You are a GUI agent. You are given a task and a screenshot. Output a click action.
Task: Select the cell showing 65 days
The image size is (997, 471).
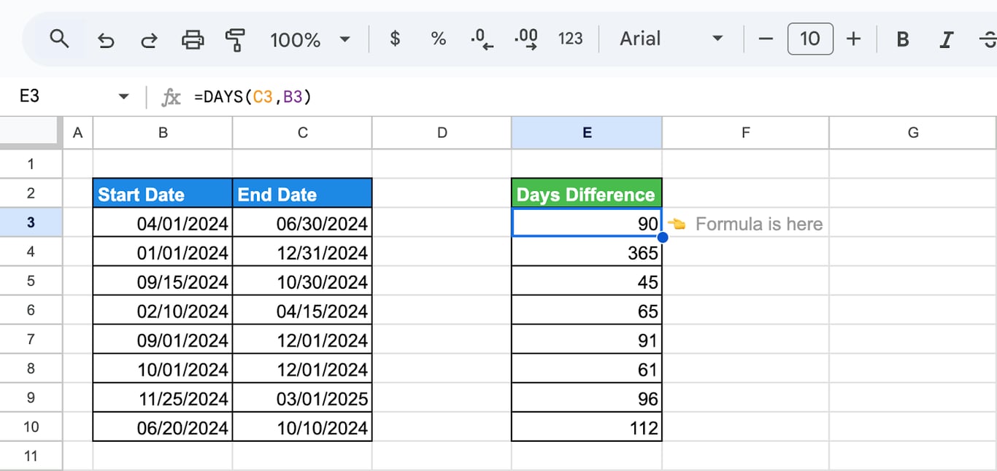coord(587,311)
